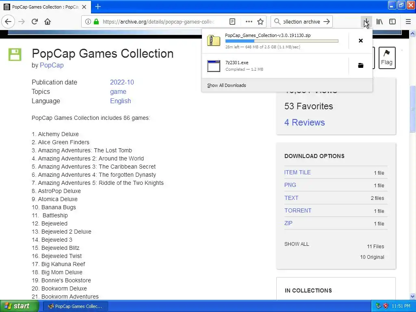This screenshot has width=416, height=312.
Task: Click SHOW ALL download files
Action: point(297,244)
